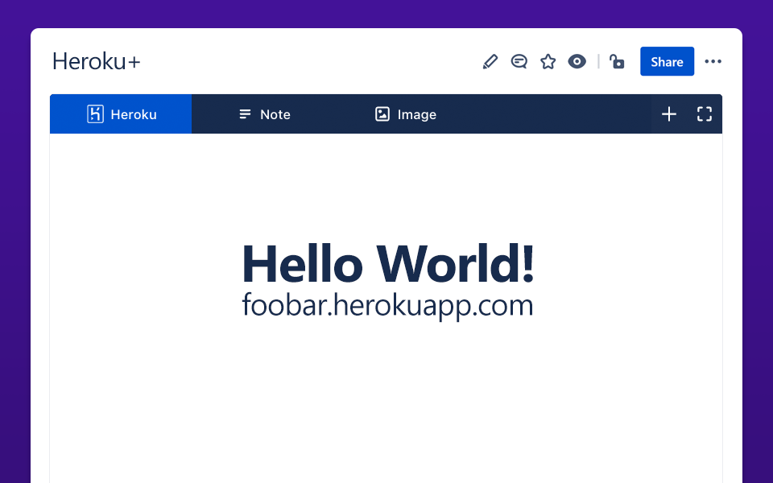Click the Hello World! heading
Screen dimensions: 773x483
coord(388,264)
